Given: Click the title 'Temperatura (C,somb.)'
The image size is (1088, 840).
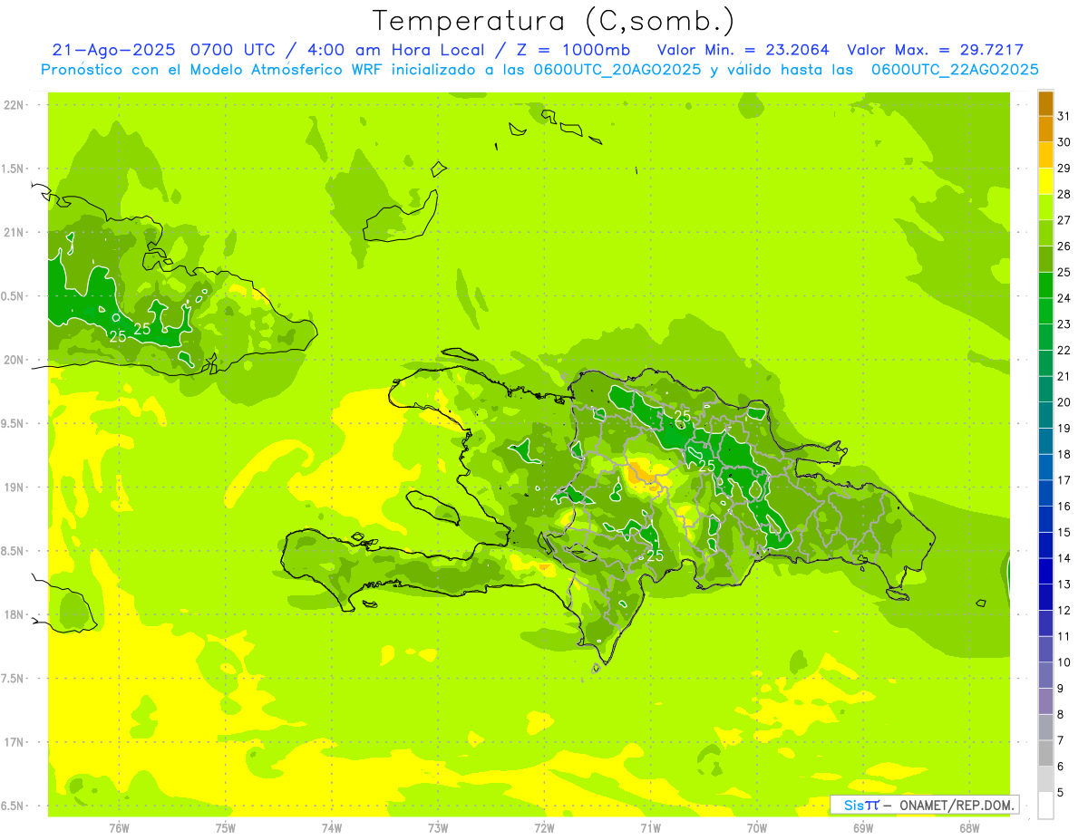Looking at the screenshot, I should pyautogui.click(x=554, y=21).
